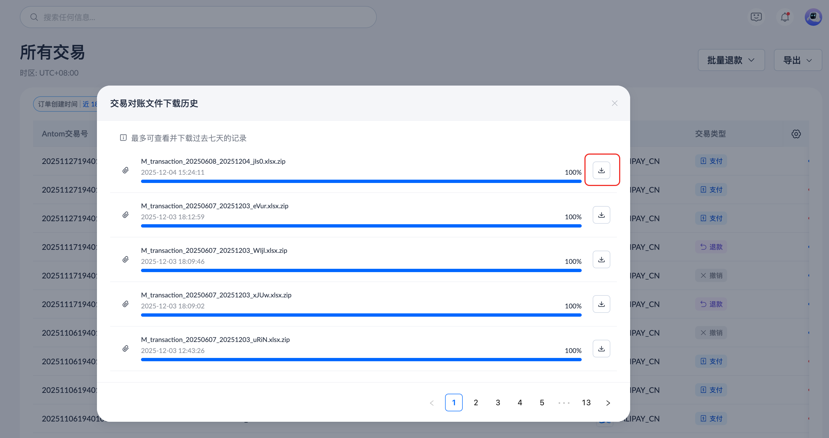Open the chat assistant icon
Image resolution: width=829 pixels, height=438 pixels.
[756, 17]
